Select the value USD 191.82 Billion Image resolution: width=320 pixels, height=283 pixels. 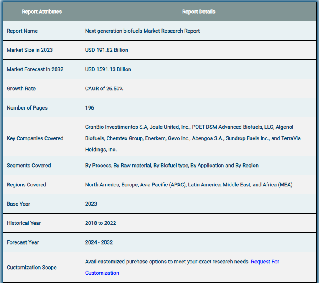[x=107, y=50]
